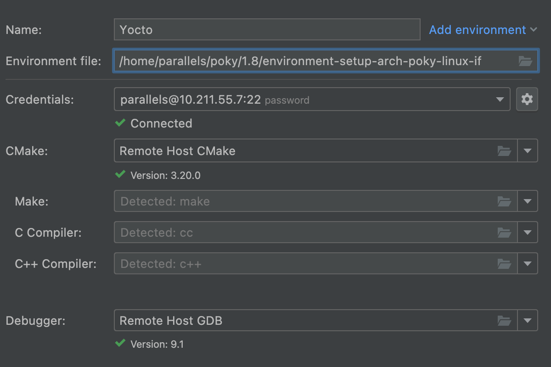Click the C++ Compiler folder browse icon
The width and height of the screenshot is (551, 367).
click(504, 264)
